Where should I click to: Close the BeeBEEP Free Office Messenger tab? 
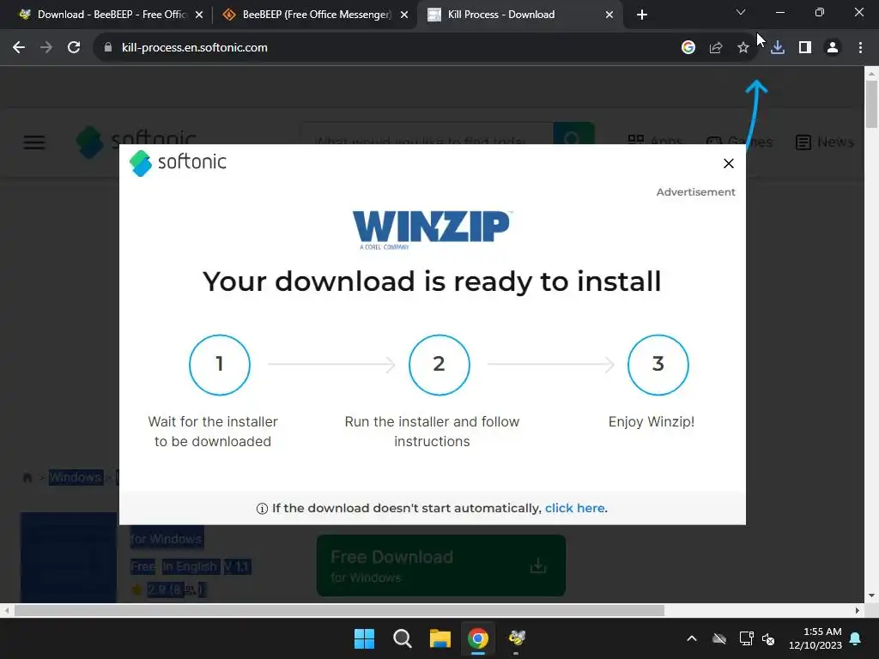(404, 15)
